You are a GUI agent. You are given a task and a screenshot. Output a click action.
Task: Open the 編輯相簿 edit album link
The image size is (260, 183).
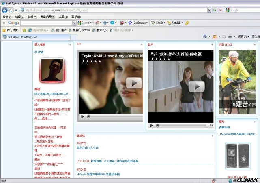(x=224, y=128)
